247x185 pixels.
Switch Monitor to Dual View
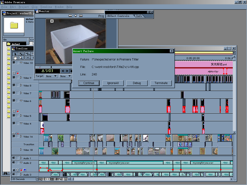[x=70, y=16]
